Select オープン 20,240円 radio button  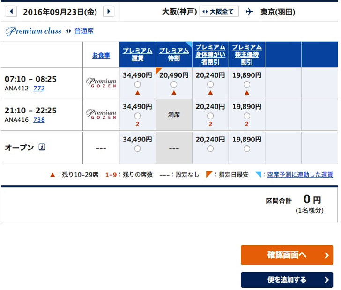[x=210, y=149]
